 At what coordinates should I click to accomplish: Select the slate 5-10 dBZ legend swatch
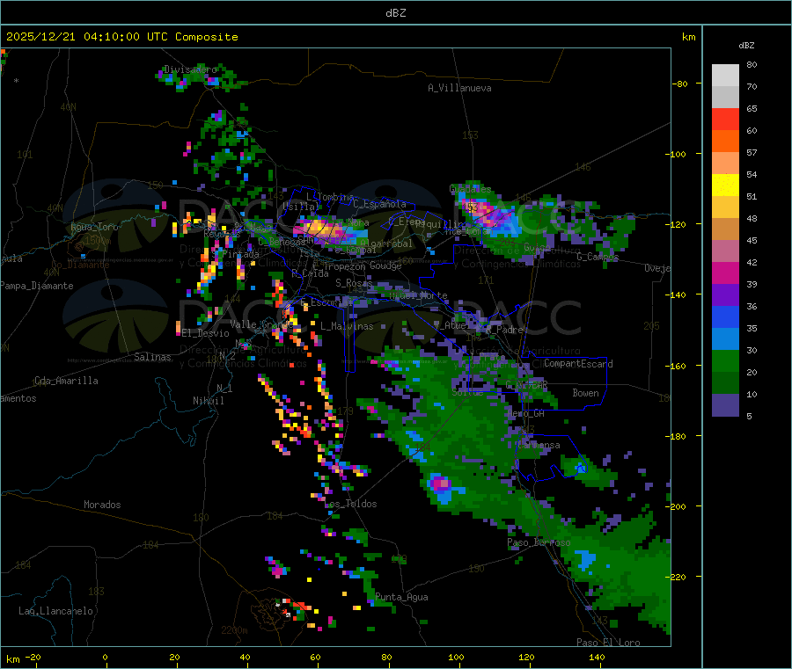725,405
